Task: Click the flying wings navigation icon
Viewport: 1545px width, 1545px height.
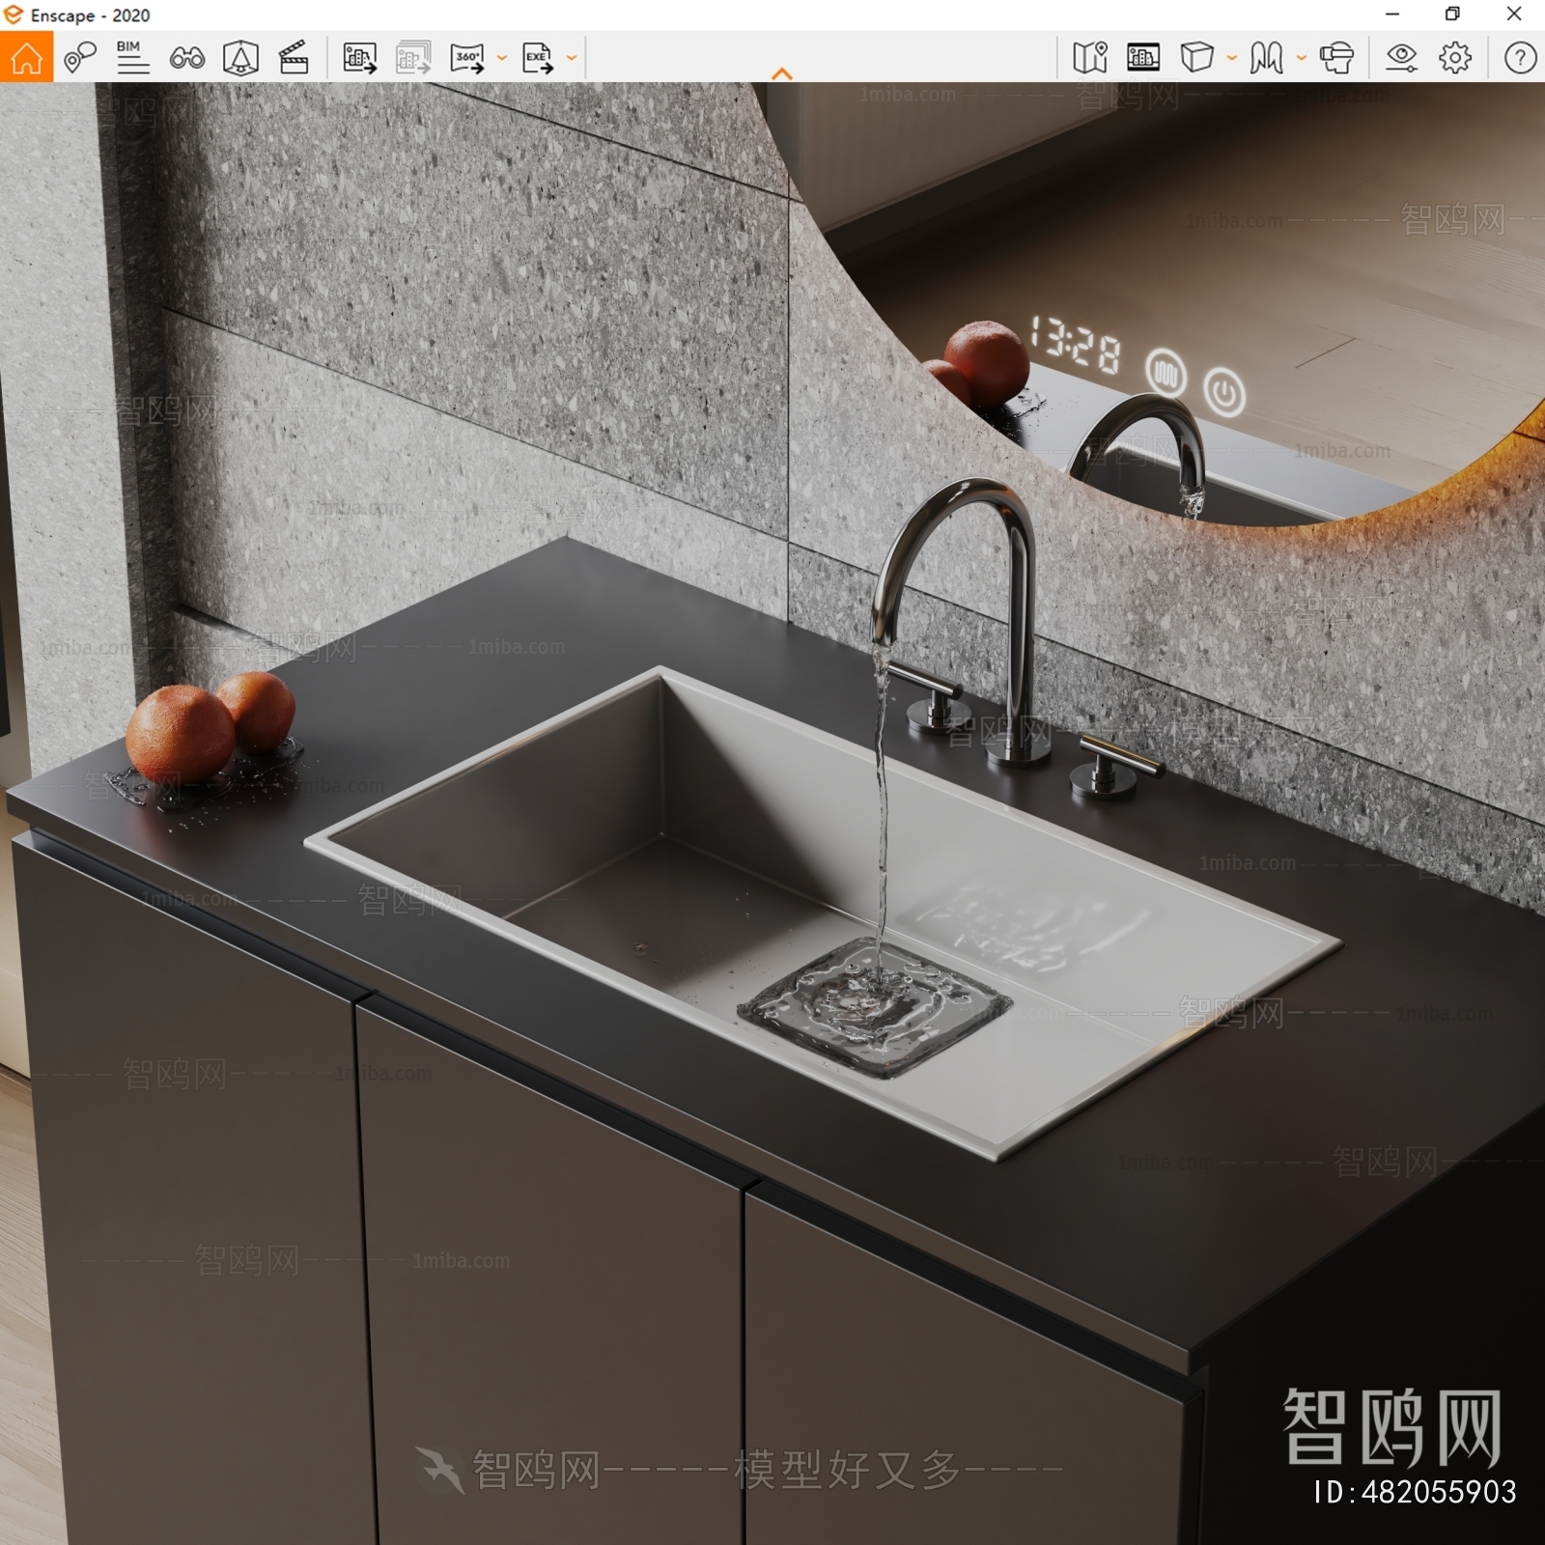Action: click(1266, 58)
